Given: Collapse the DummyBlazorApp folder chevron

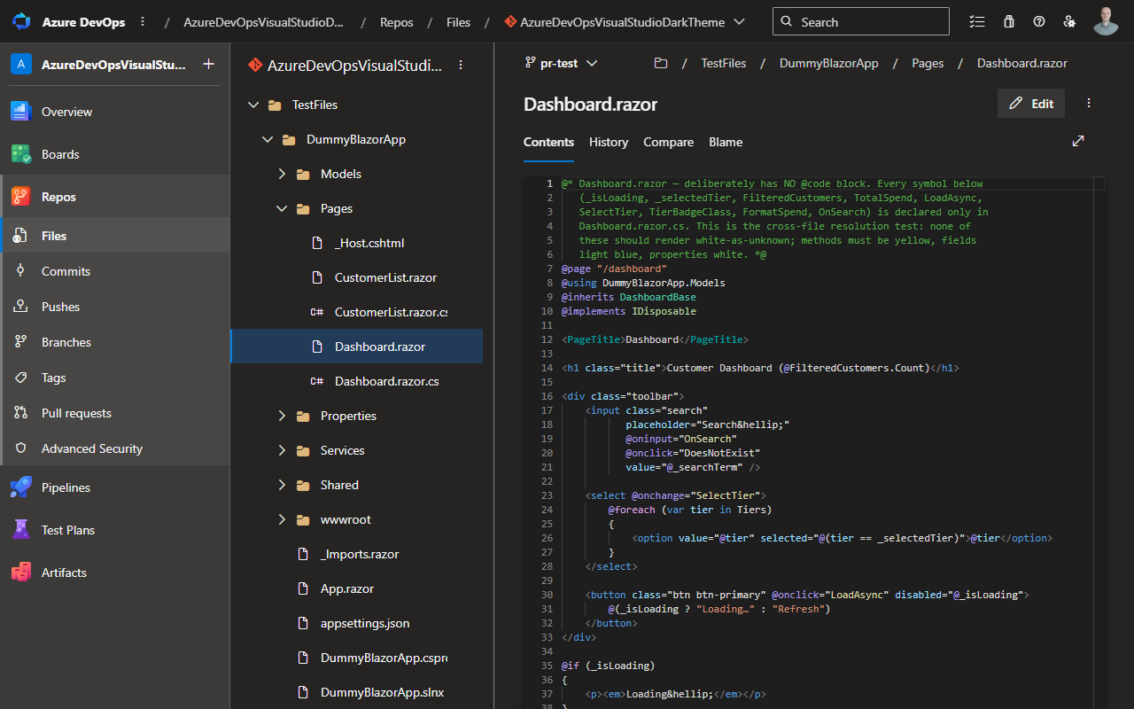Looking at the screenshot, I should [268, 139].
